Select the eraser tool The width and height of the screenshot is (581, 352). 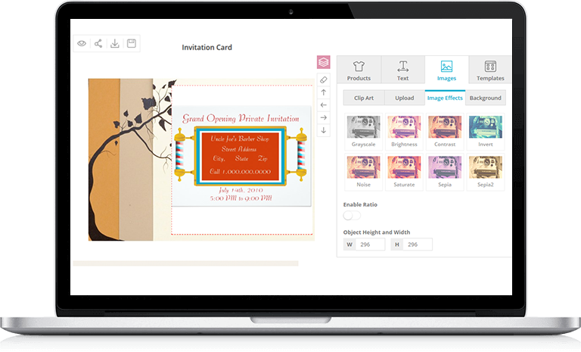point(324,79)
